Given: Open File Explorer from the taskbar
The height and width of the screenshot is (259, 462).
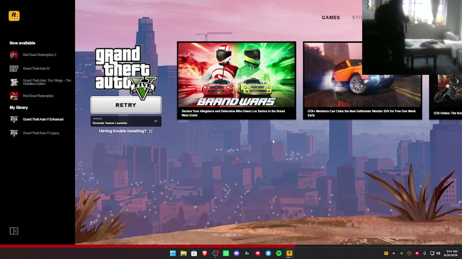Looking at the screenshot, I should point(183,253).
